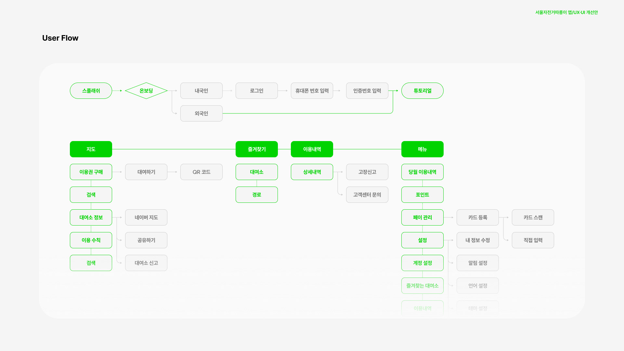Viewport: 624px width, 351px height.
Task: Click the 이용권 구매 node
Action: coord(91,172)
